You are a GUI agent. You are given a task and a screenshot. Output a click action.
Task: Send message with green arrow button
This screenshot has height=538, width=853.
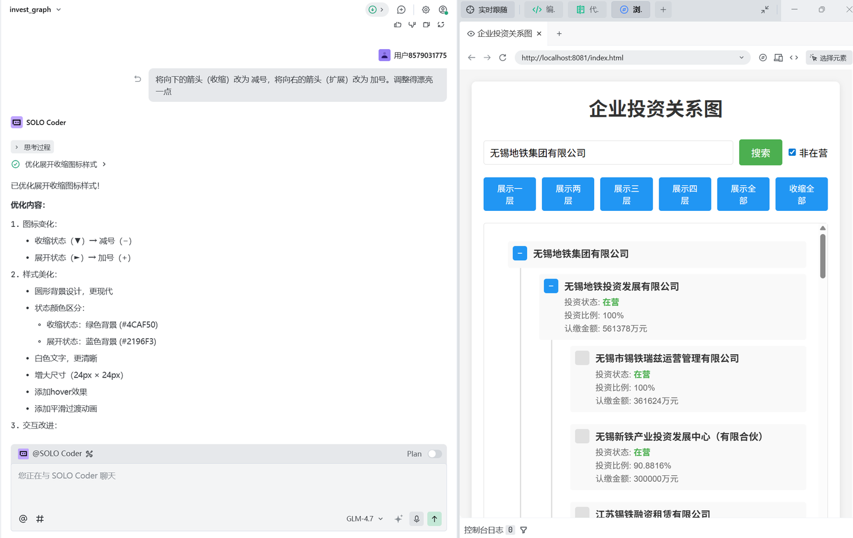(x=434, y=518)
